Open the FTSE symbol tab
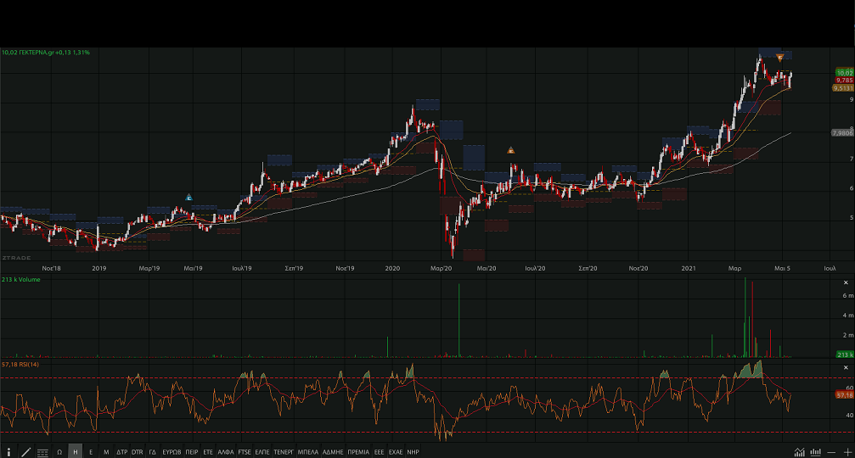The width and height of the screenshot is (855, 458). pos(245,452)
